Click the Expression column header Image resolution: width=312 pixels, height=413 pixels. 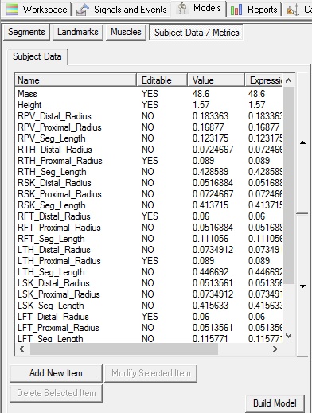264,80
